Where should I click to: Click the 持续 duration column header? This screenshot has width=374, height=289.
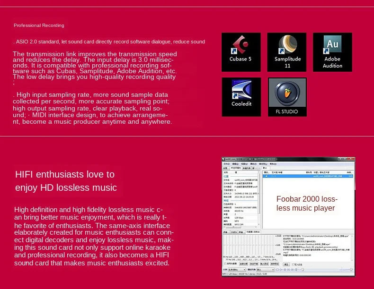[350, 172]
